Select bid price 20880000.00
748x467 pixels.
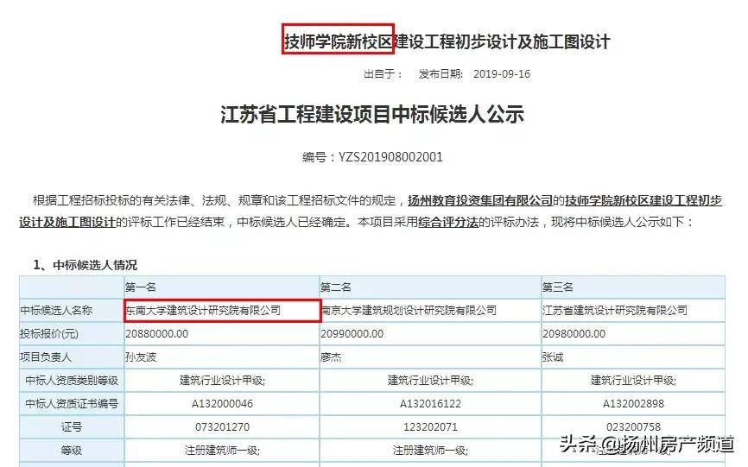click(157, 334)
